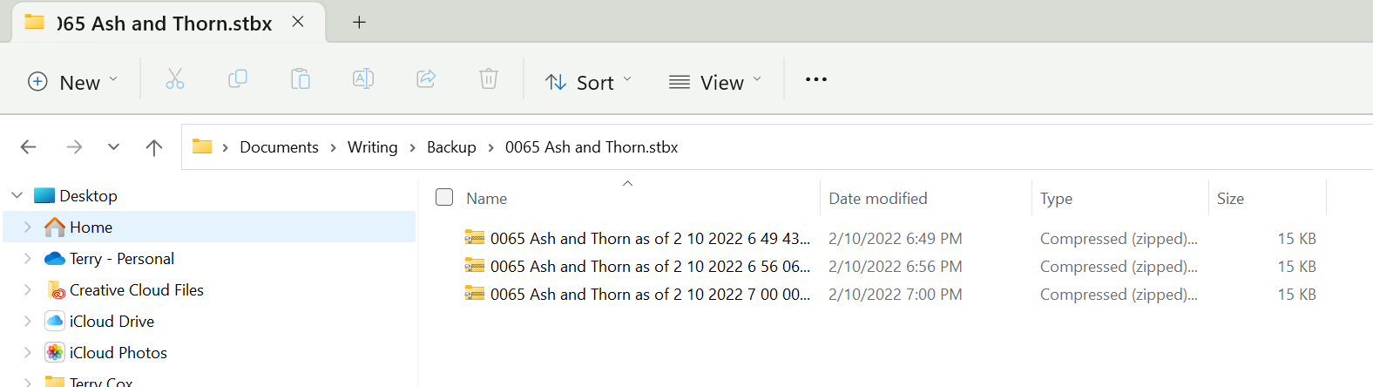Open the View options dropdown
Screen dimensions: 1373x387
(x=714, y=82)
